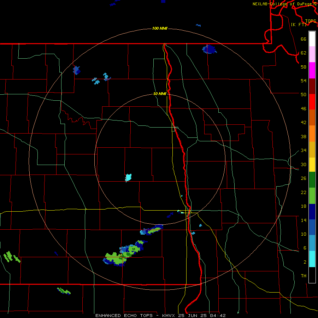Click the "25 JUN 25 04:42" timestamp
The width and height of the screenshot is (318, 318).
click(202, 316)
